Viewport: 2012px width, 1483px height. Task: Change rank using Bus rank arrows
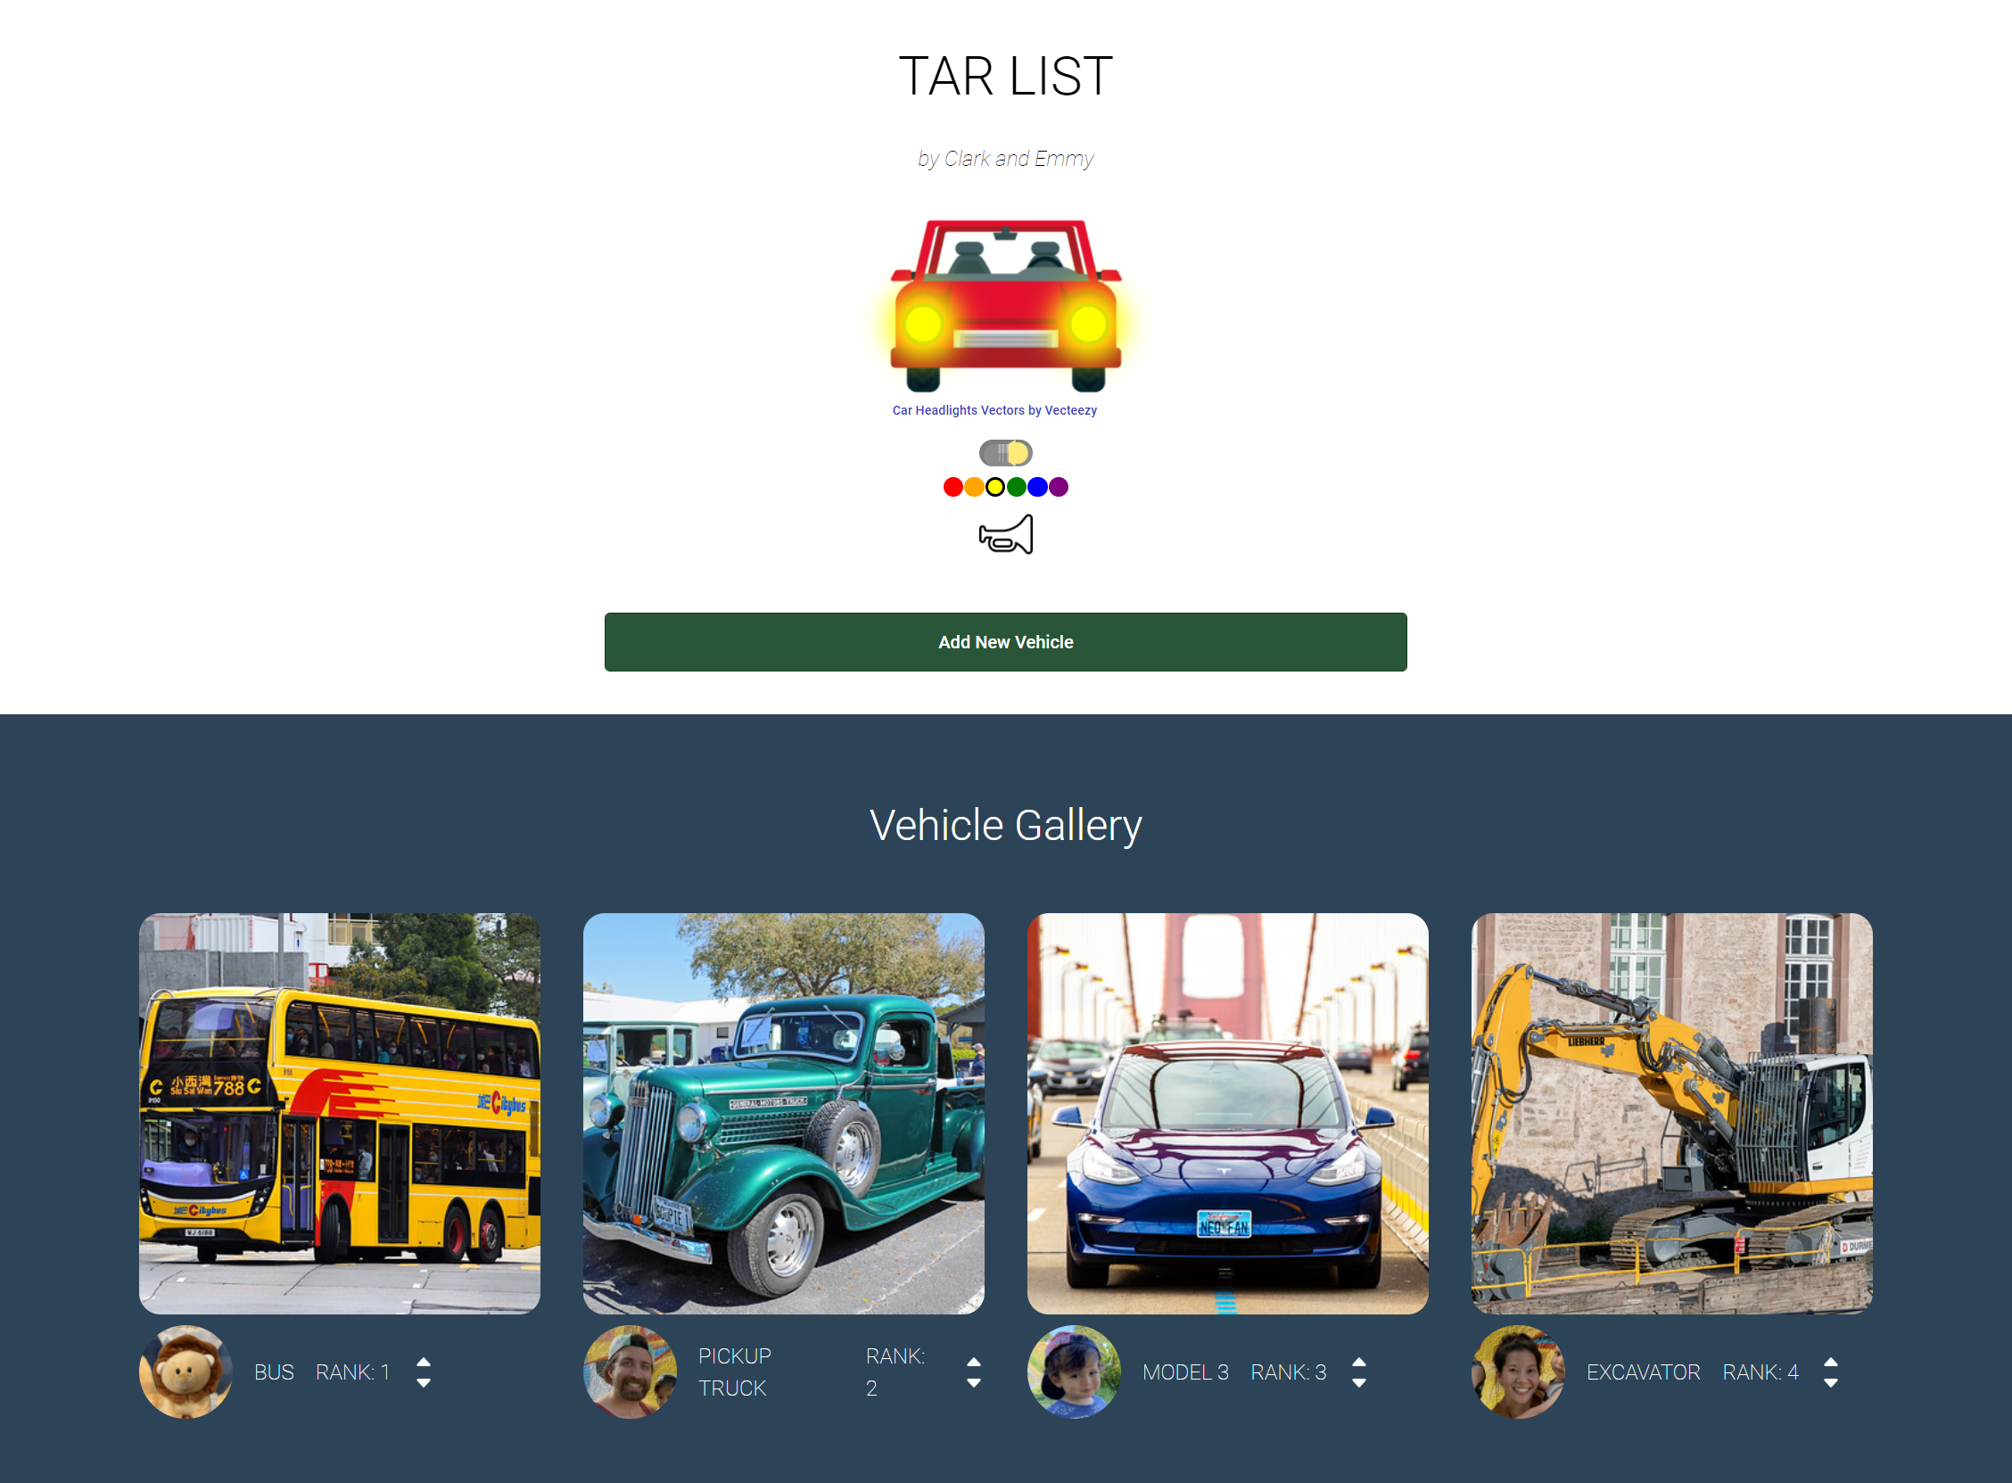click(x=424, y=1372)
